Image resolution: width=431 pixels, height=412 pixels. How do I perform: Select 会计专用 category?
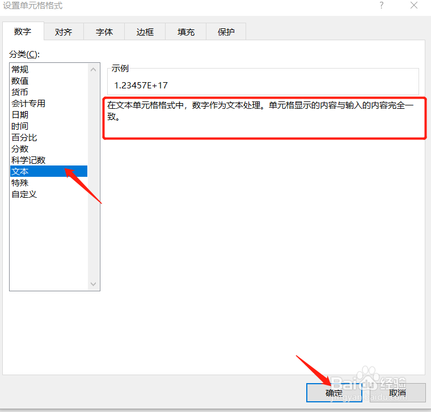click(49, 103)
